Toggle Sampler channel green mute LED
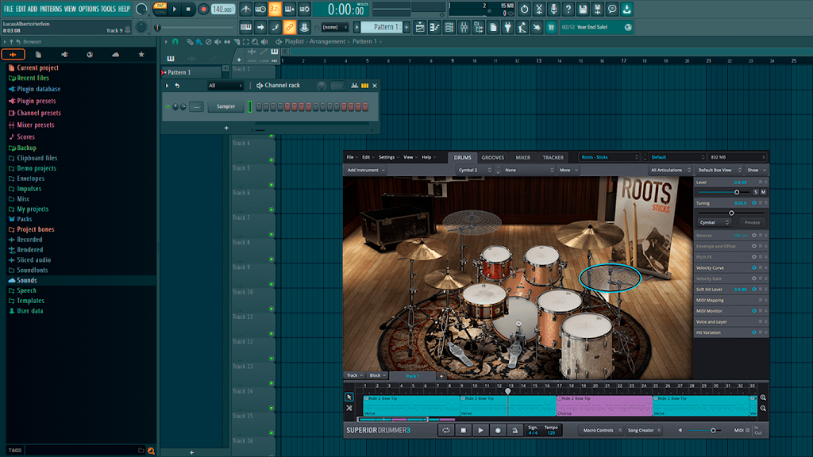813x457 pixels. [168, 107]
